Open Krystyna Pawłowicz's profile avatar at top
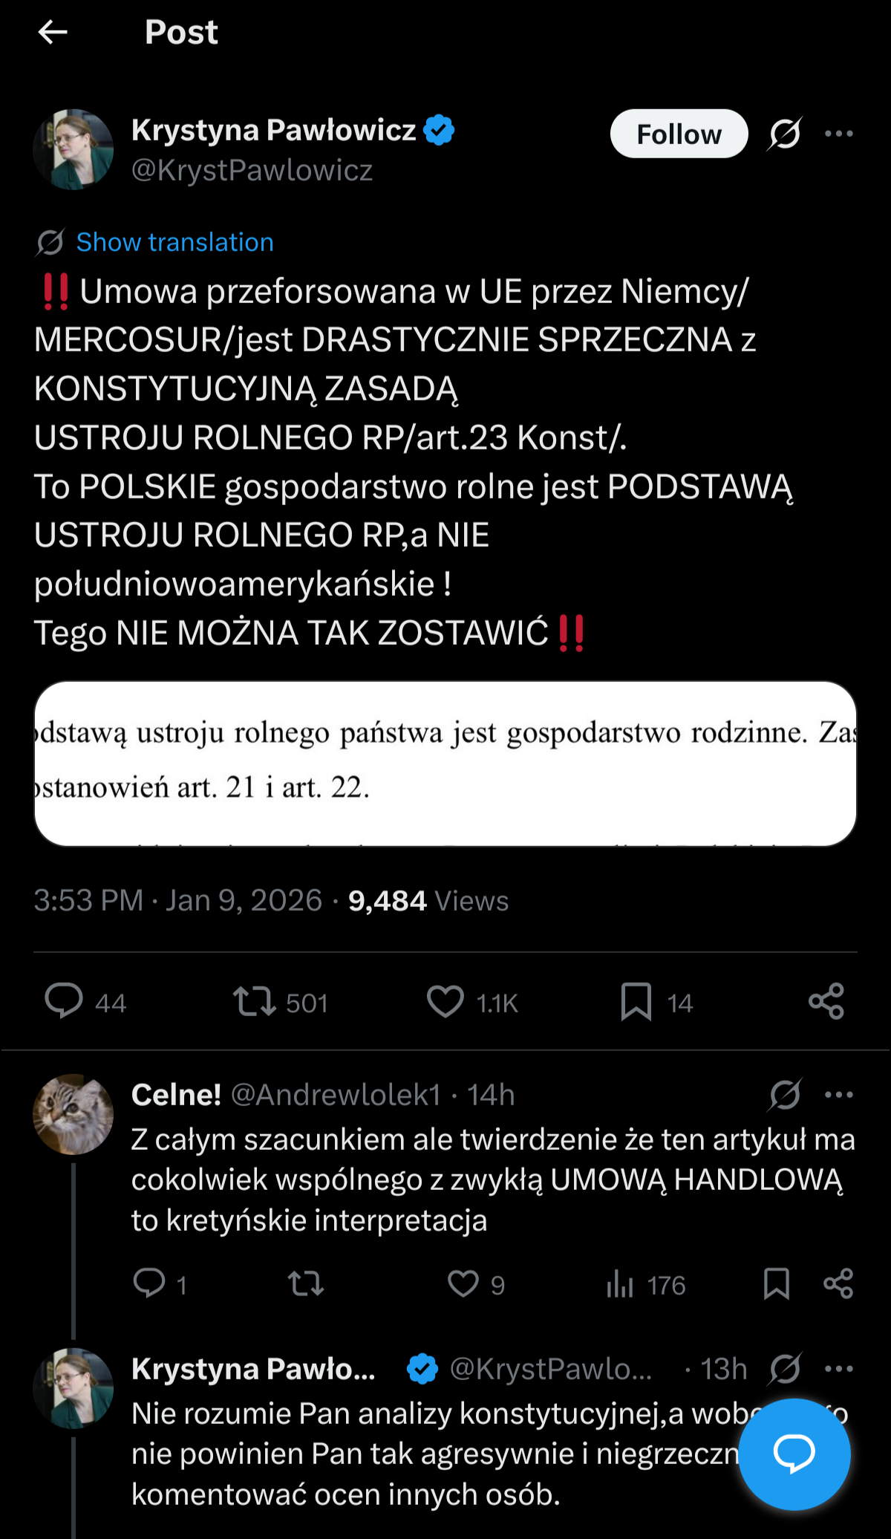This screenshot has height=1539, width=891. (x=74, y=149)
